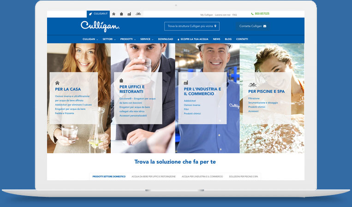
Task: Click the PER L'INDUSTRIA E IL COMMERCIO heading
Action: [x=202, y=91]
